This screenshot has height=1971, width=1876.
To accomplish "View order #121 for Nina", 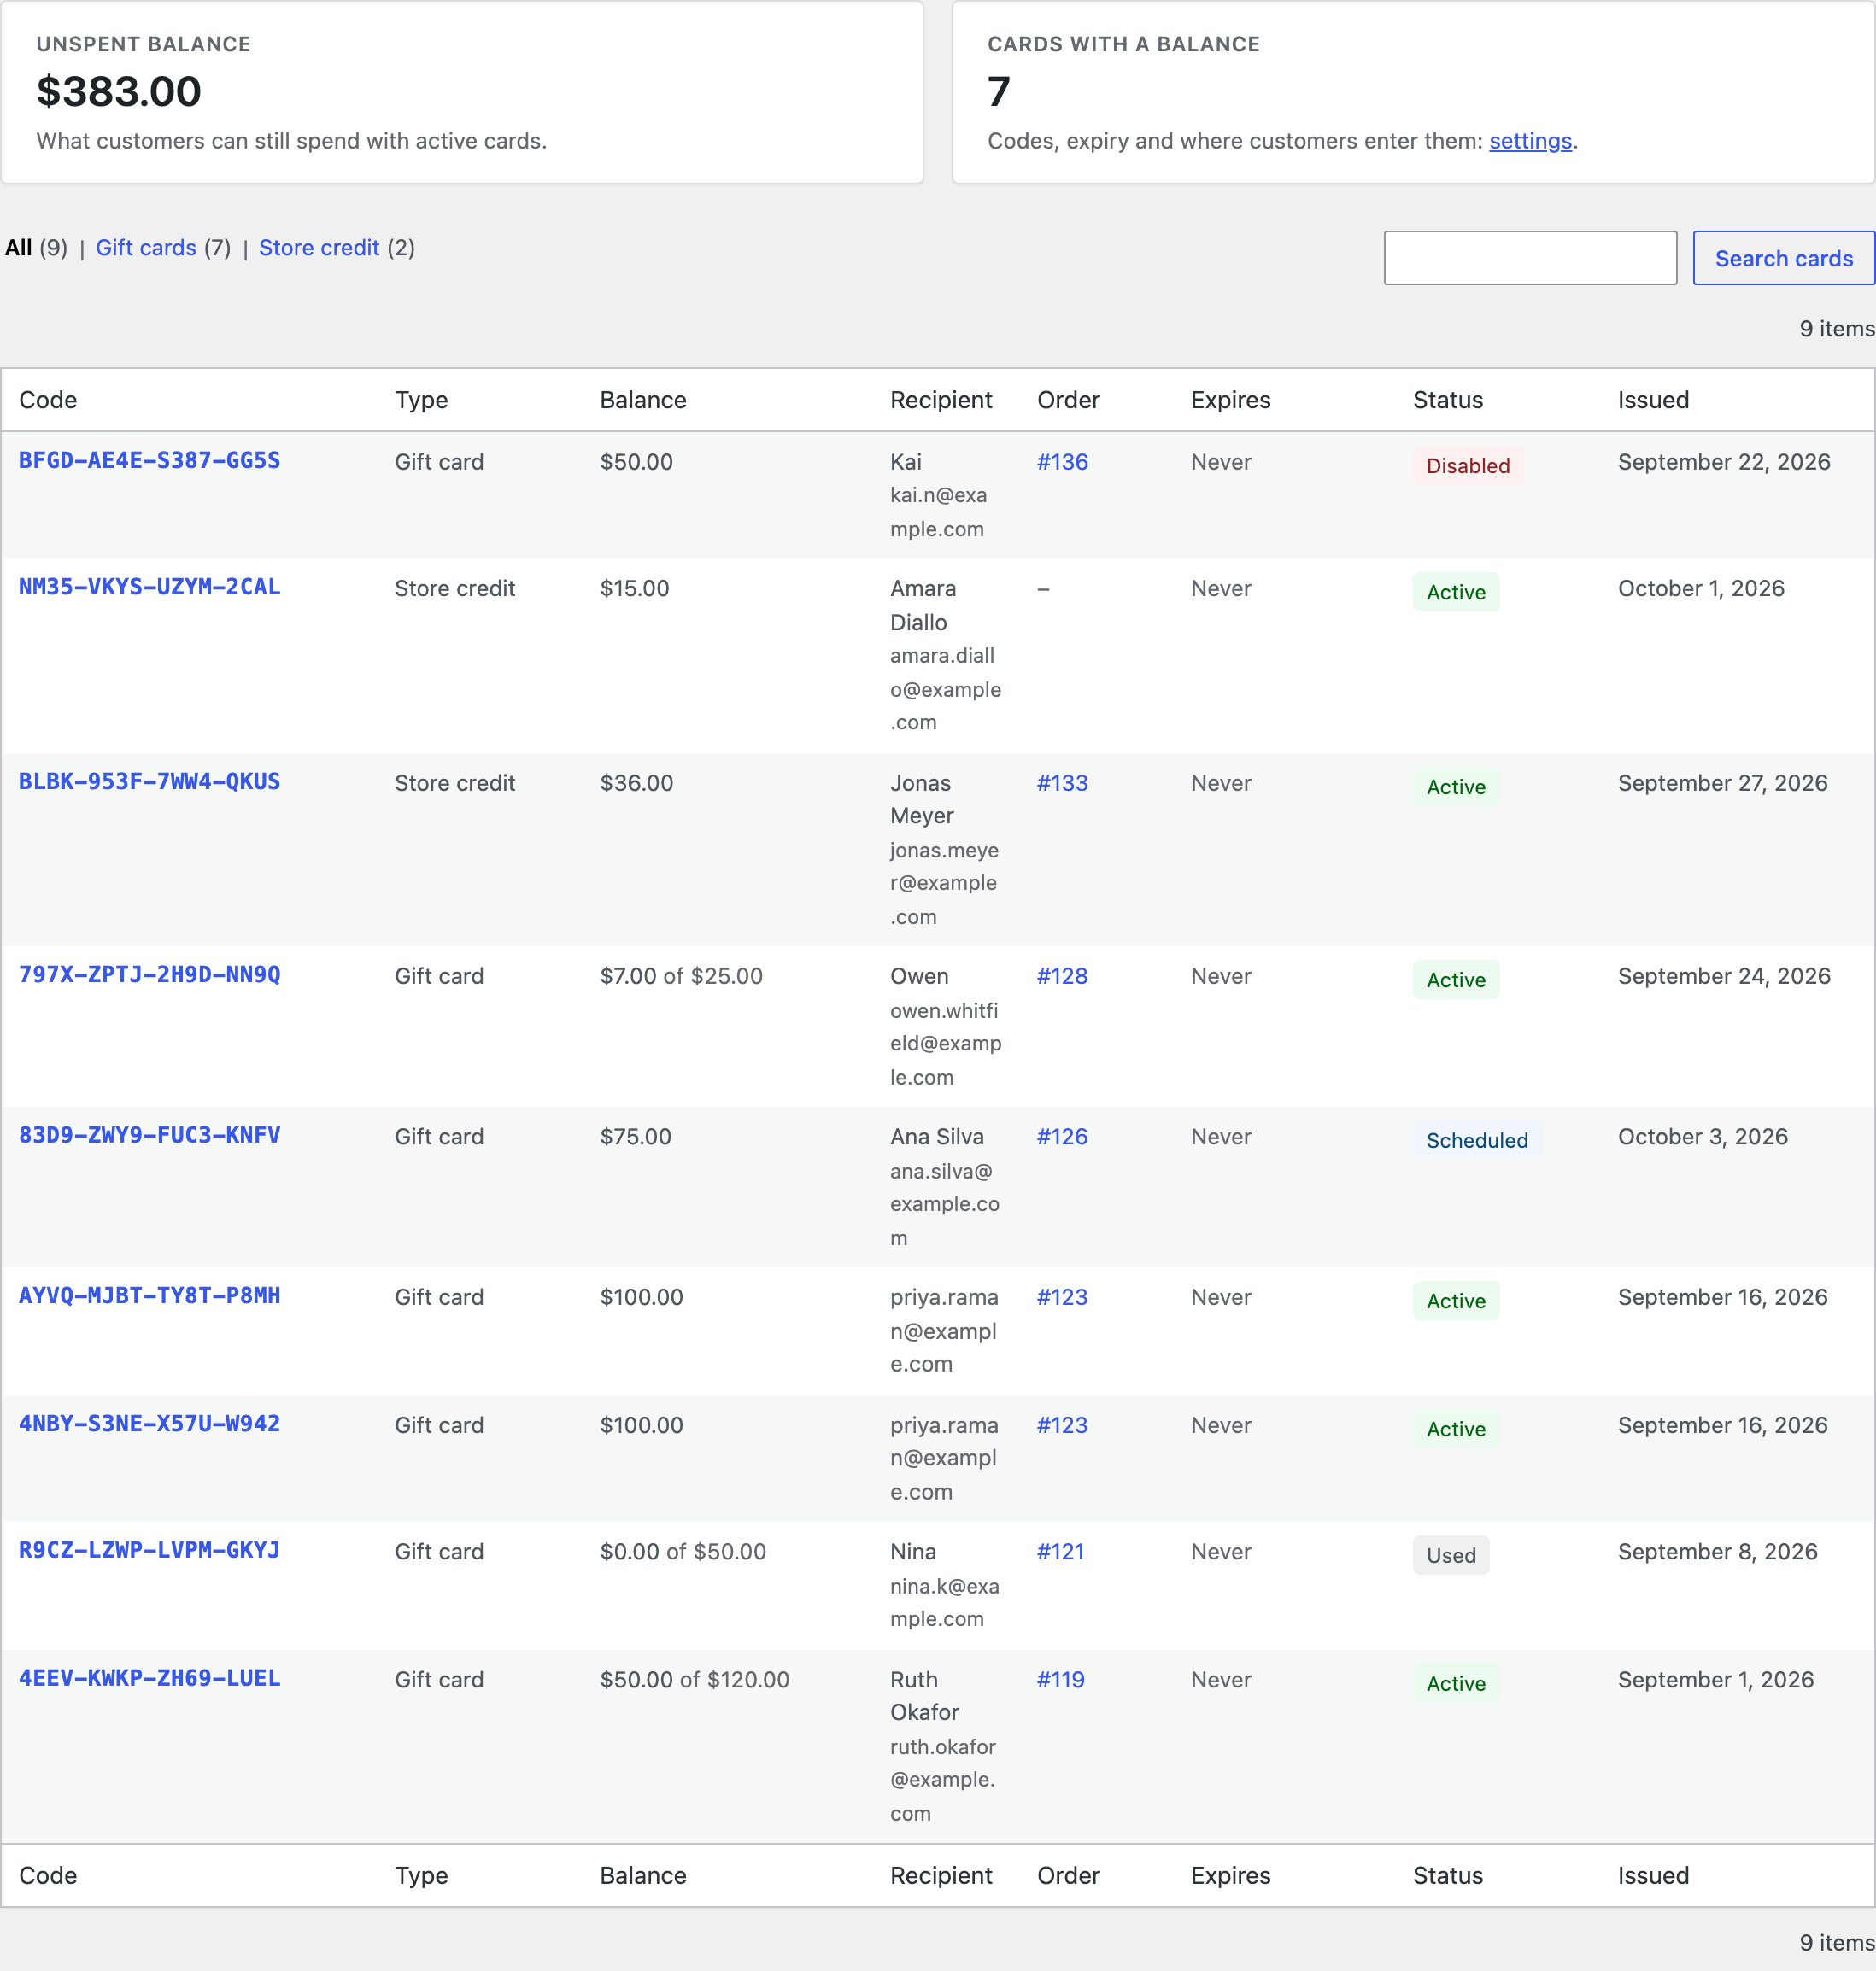I will coord(1060,1551).
